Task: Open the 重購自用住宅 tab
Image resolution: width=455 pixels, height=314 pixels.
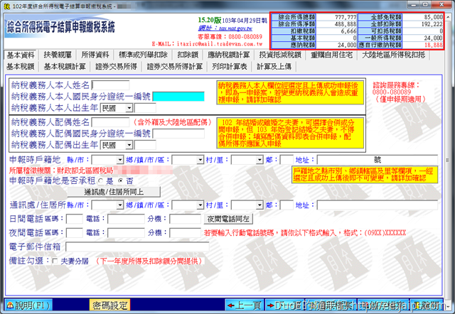Action: coord(331,55)
